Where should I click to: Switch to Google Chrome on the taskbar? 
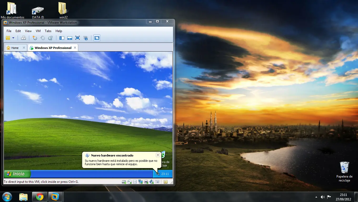(40, 197)
